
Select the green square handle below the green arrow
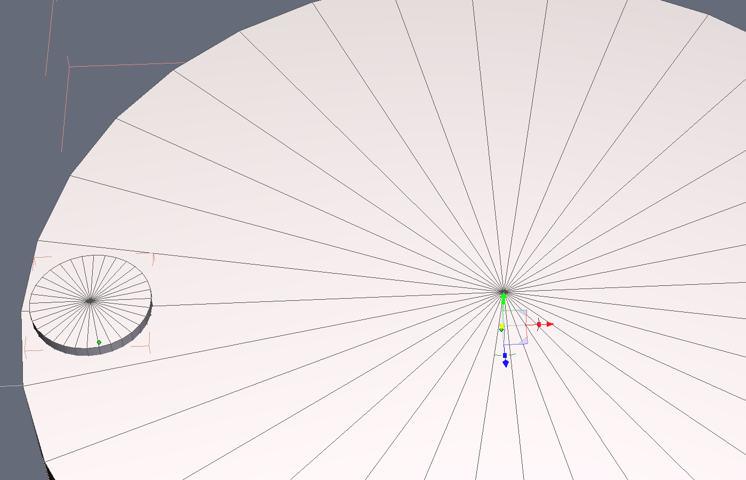pos(504,302)
